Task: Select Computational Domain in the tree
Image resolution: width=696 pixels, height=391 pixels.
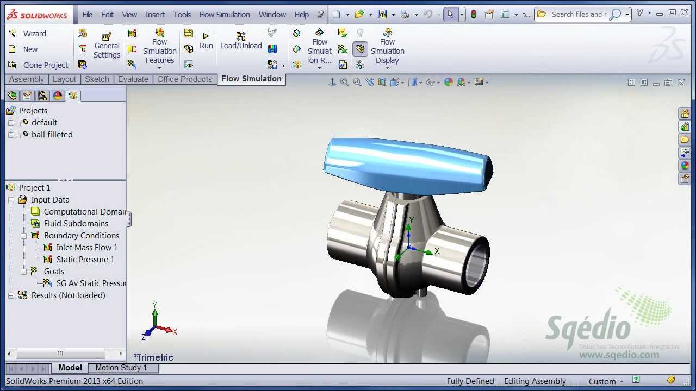Action: 78,212
